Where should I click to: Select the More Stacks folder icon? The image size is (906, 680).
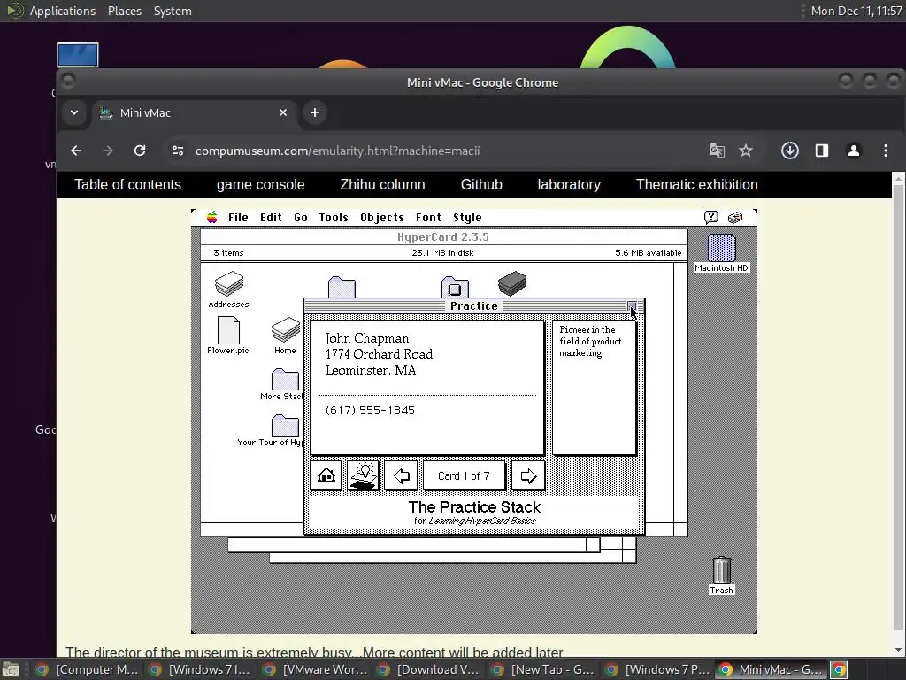[x=284, y=384]
